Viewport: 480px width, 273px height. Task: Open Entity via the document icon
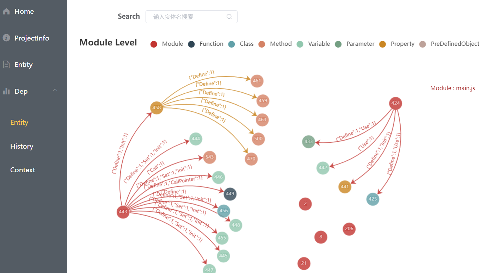tap(6, 64)
